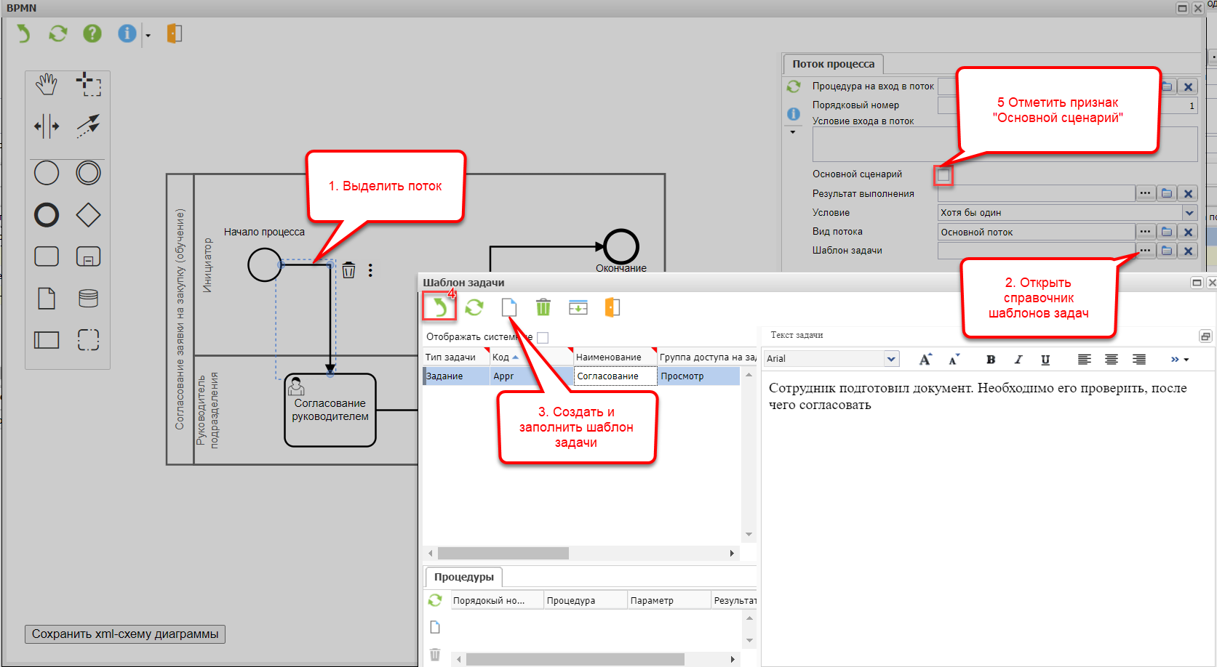Select the data store shape
Viewport: 1217px width, 667px height.
click(88, 298)
